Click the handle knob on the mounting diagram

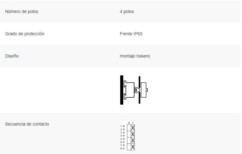(x=144, y=90)
